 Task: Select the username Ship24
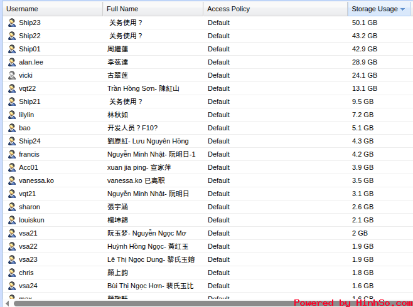coord(29,141)
